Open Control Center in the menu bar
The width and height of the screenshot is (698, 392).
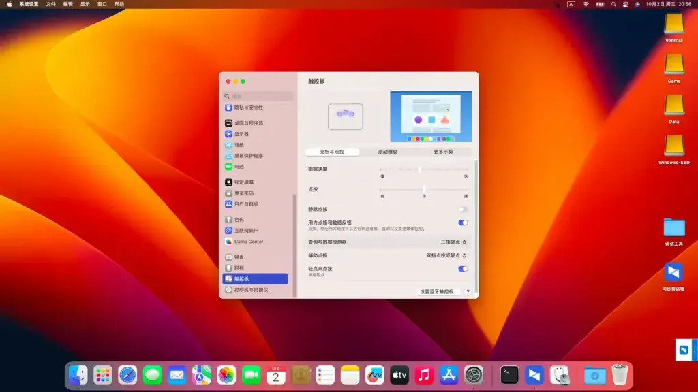[626, 5]
